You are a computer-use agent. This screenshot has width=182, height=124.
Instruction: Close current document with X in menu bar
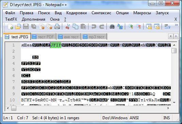tap(176, 19)
